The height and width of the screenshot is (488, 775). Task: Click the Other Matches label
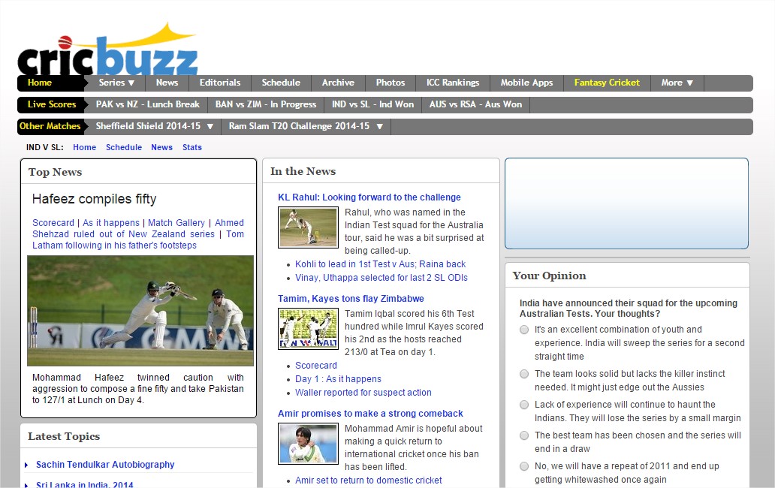click(x=50, y=126)
